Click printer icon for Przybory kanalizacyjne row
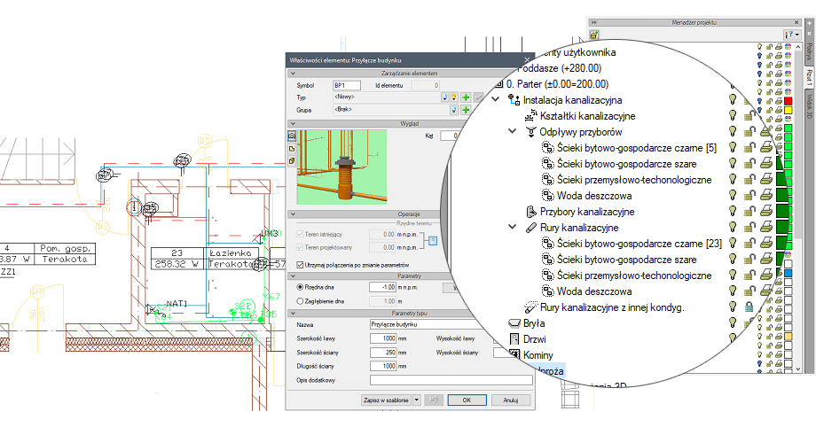Screen dimensions: 816x427 [x=766, y=211]
